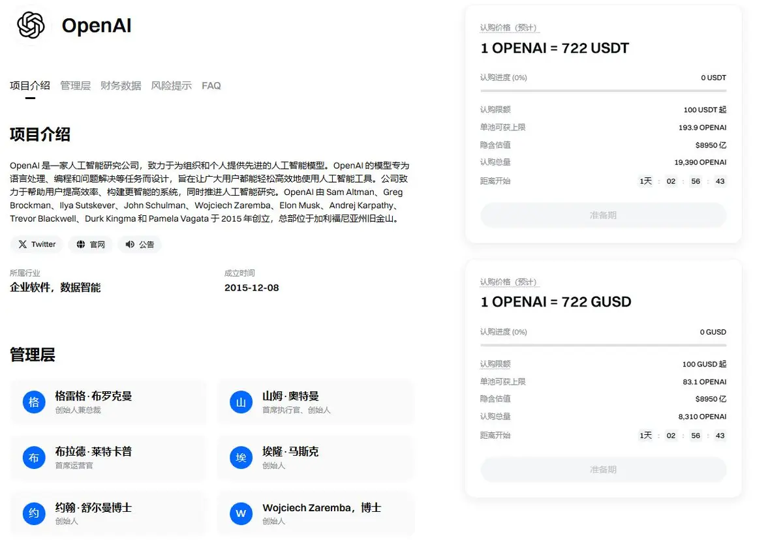Click 83.1 OPENAI value
Viewport: 783px width, 551px height.
704,381
